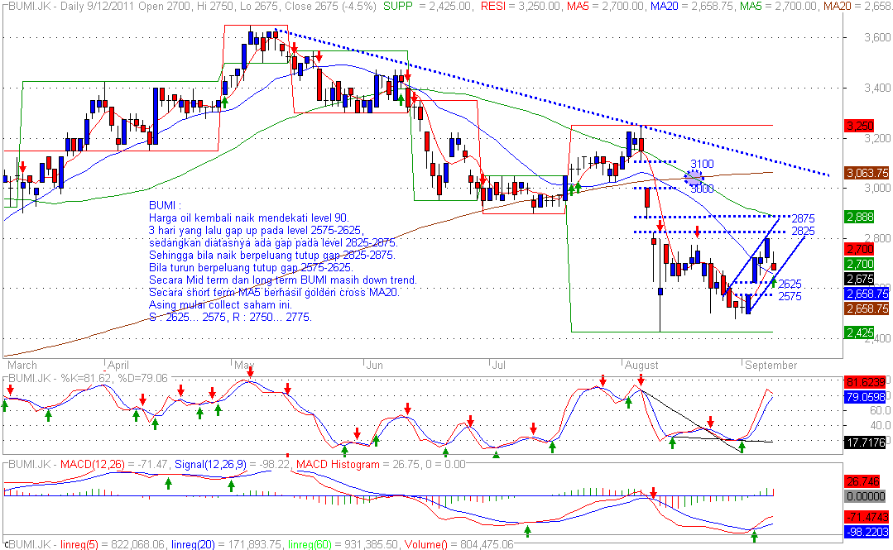Select the blue 2,658.75 MA20 value tag
893x550 pixels.
(x=867, y=294)
